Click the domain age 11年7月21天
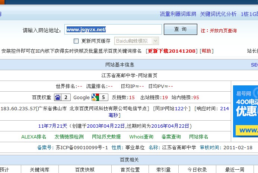Screen dimensions: 258x173 tap(52, 126)
